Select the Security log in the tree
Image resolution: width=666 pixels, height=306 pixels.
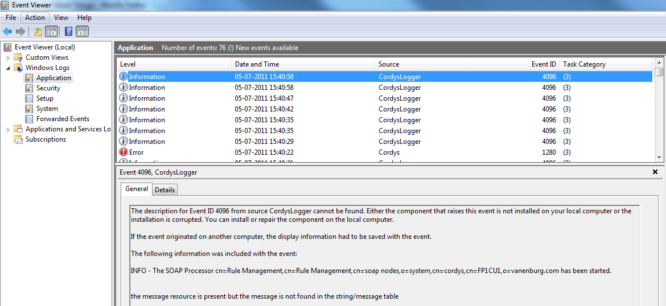tap(48, 88)
